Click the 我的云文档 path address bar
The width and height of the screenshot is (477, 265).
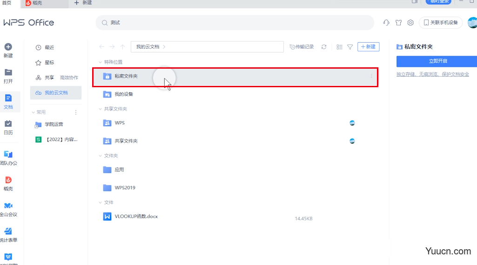point(207,47)
